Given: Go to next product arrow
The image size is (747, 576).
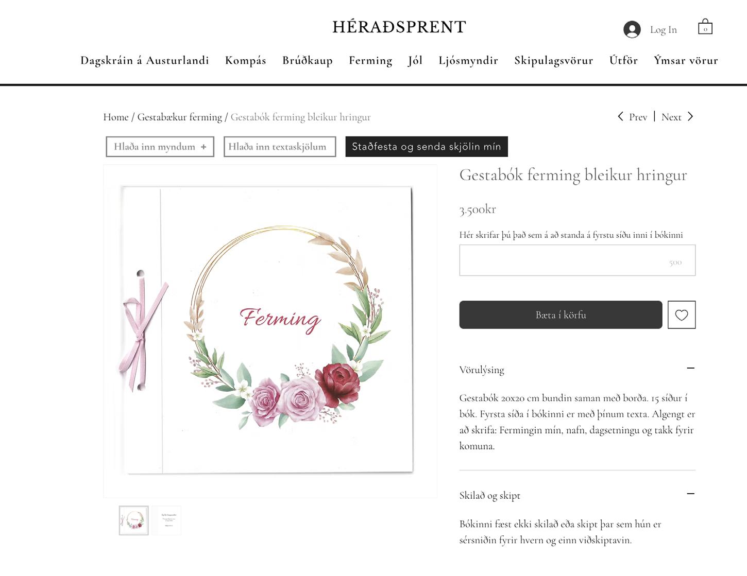Looking at the screenshot, I should pyautogui.click(x=690, y=116).
